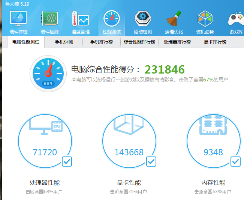The width and height of the screenshot is (244, 200).
Task: Switch to the 手机评测 tab
Action: (64, 42)
